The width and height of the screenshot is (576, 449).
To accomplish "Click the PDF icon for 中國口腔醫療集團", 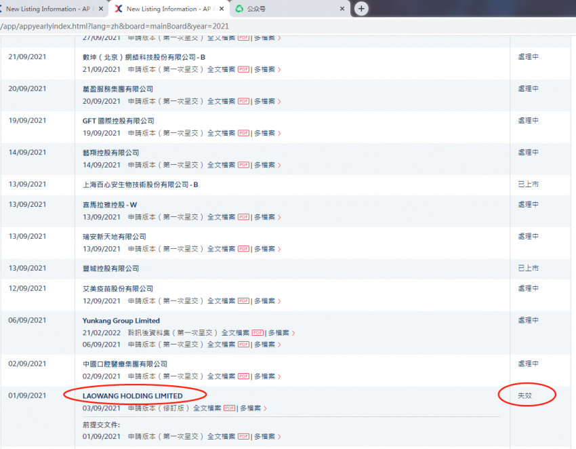I will coord(243,376).
